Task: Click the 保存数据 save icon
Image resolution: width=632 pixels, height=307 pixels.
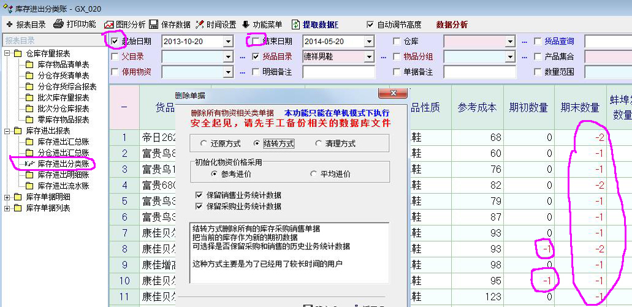Action: tap(154, 25)
